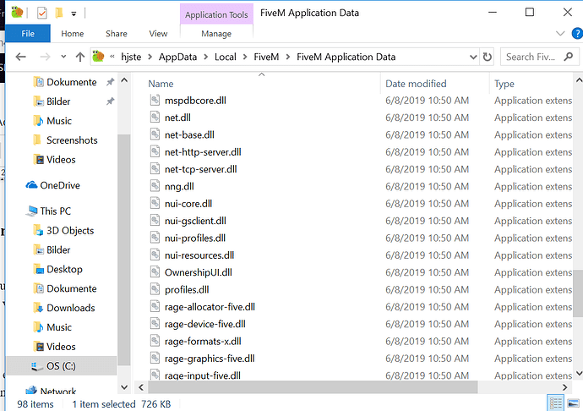
Task: Expand the chevron after AppData breadcrumb
Action: [205, 57]
